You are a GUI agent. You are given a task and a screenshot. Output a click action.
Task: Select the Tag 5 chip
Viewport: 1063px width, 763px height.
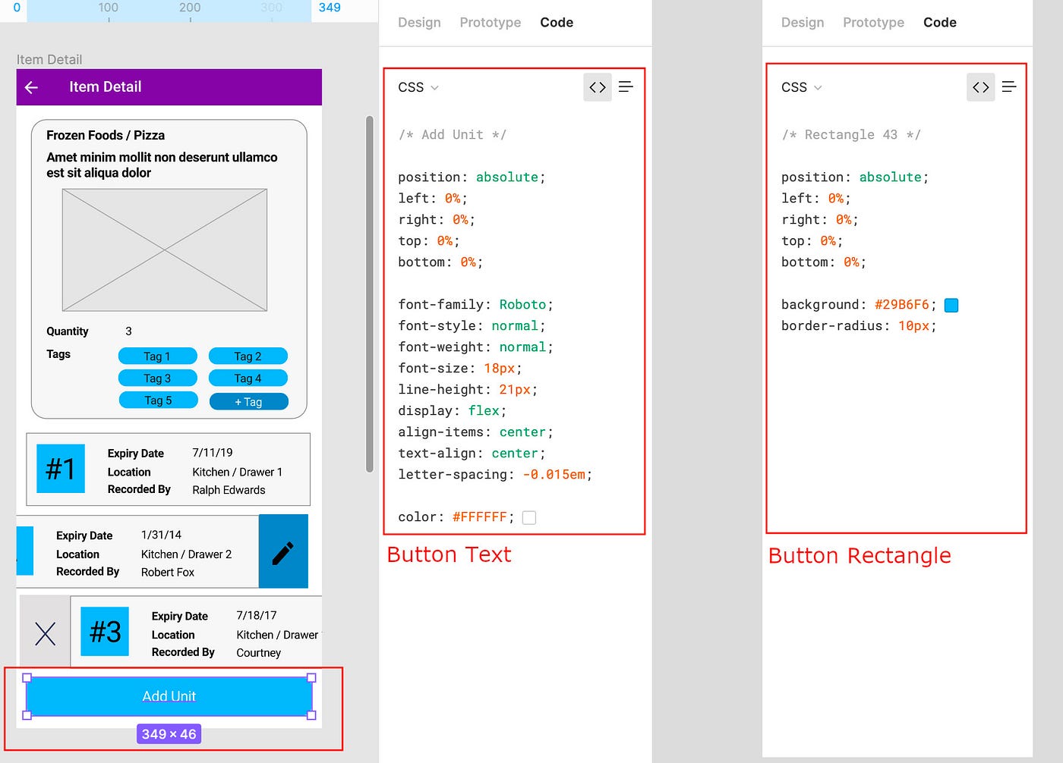tap(158, 400)
